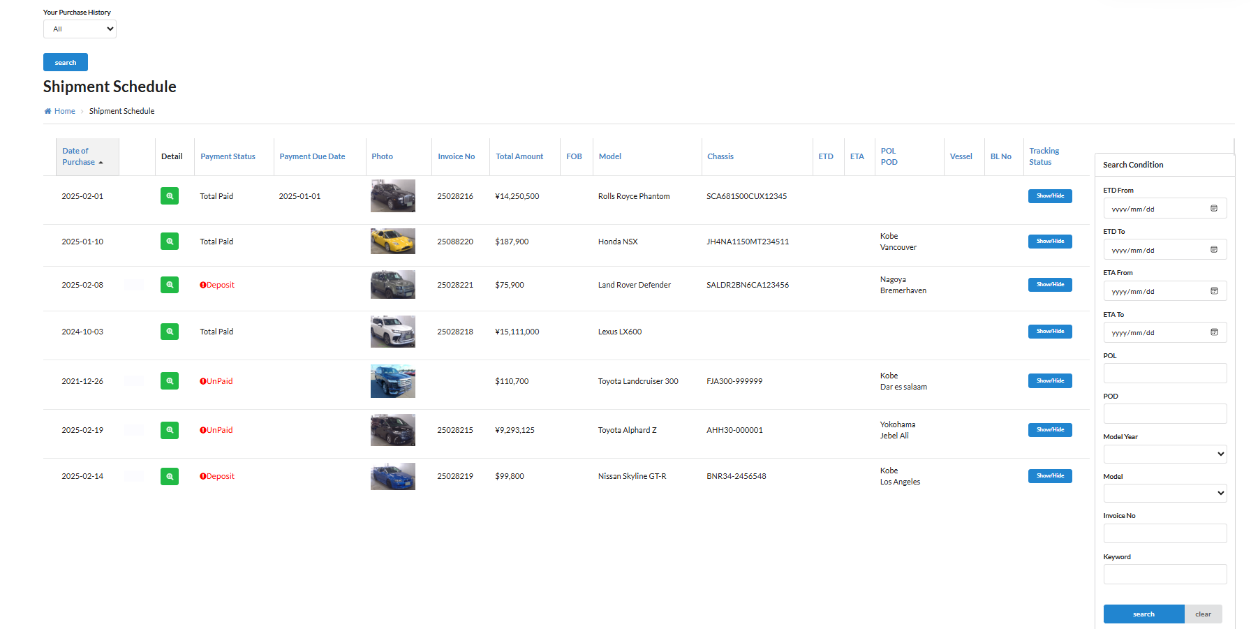Open the Your Purchase History dropdown
The width and height of the screenshot is (1251, 629).
pos(80,29)
